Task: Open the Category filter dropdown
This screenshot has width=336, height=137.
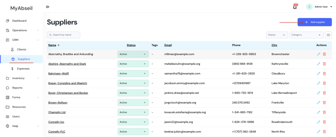Action: pyautogui.click(x=306, y=35)
